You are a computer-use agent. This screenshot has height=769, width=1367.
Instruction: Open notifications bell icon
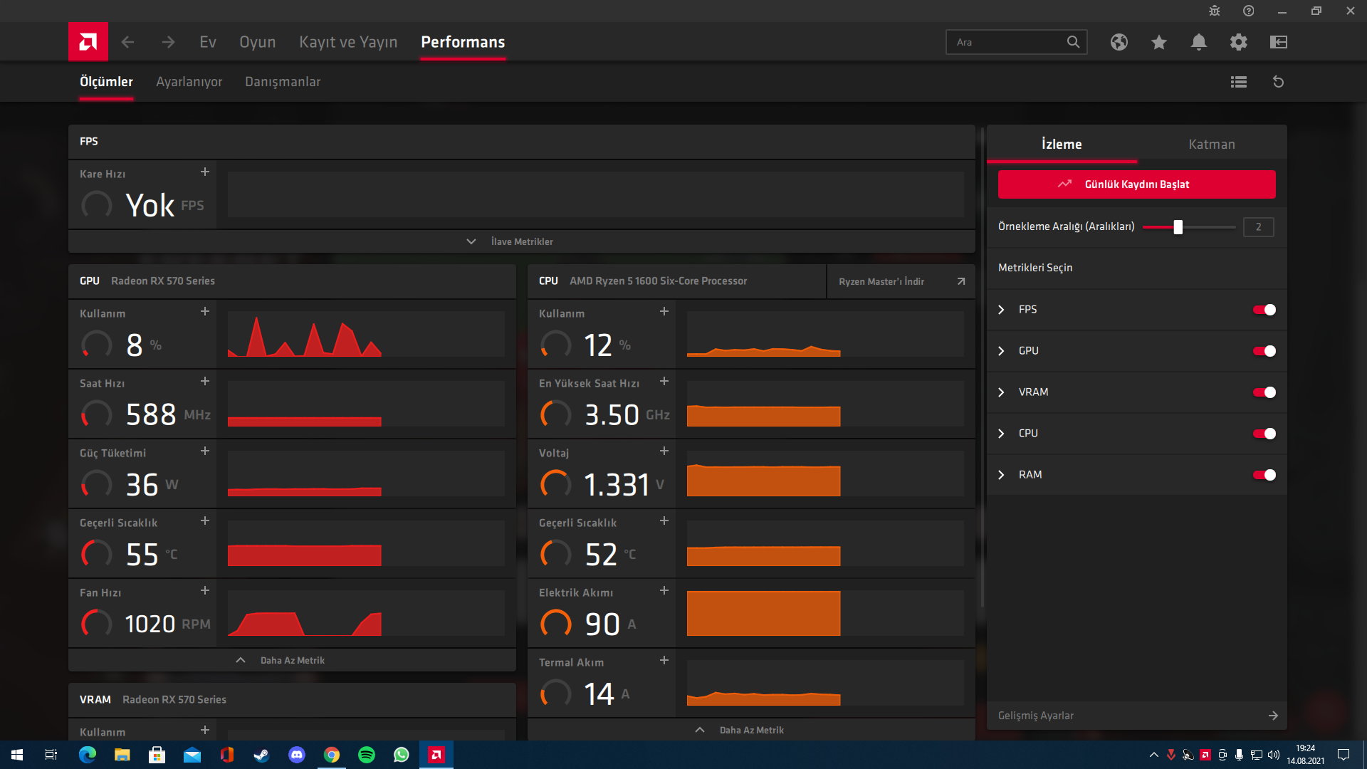[x=1199, y=42]
